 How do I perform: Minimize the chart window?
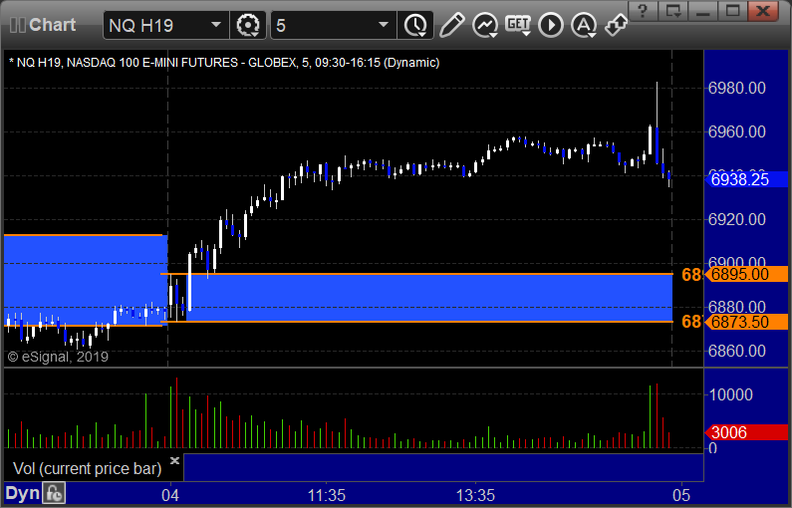703,11
